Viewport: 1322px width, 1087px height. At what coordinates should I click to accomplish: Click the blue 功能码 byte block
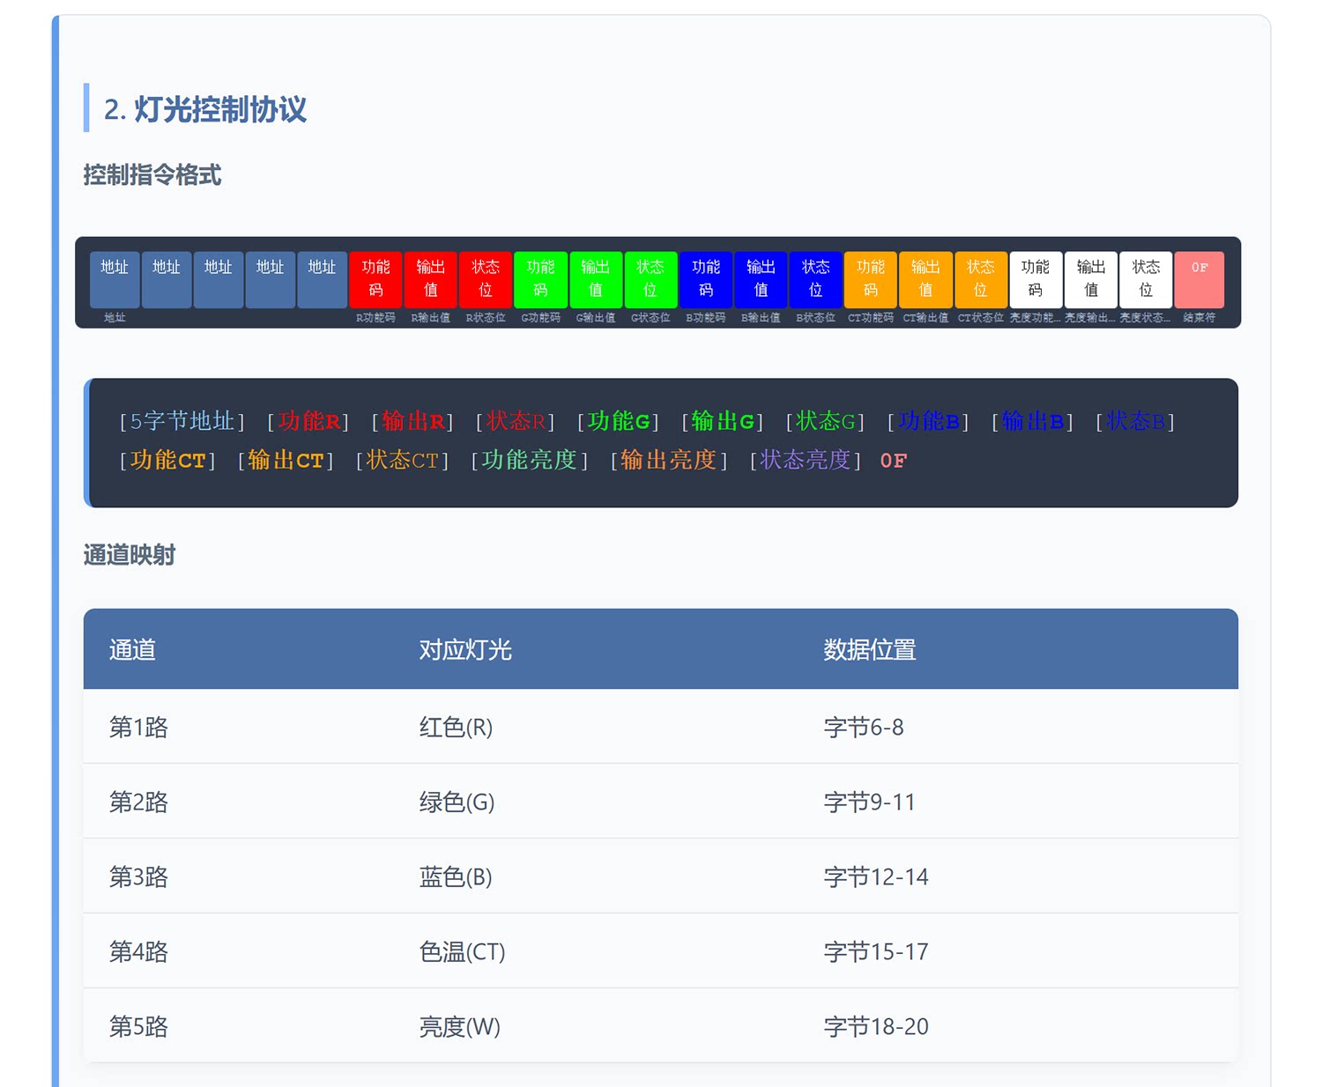706,279
